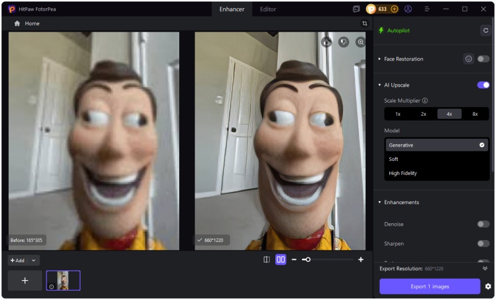
Task: Select the Woody image thumbnail
Action: [x=63, y=280]
